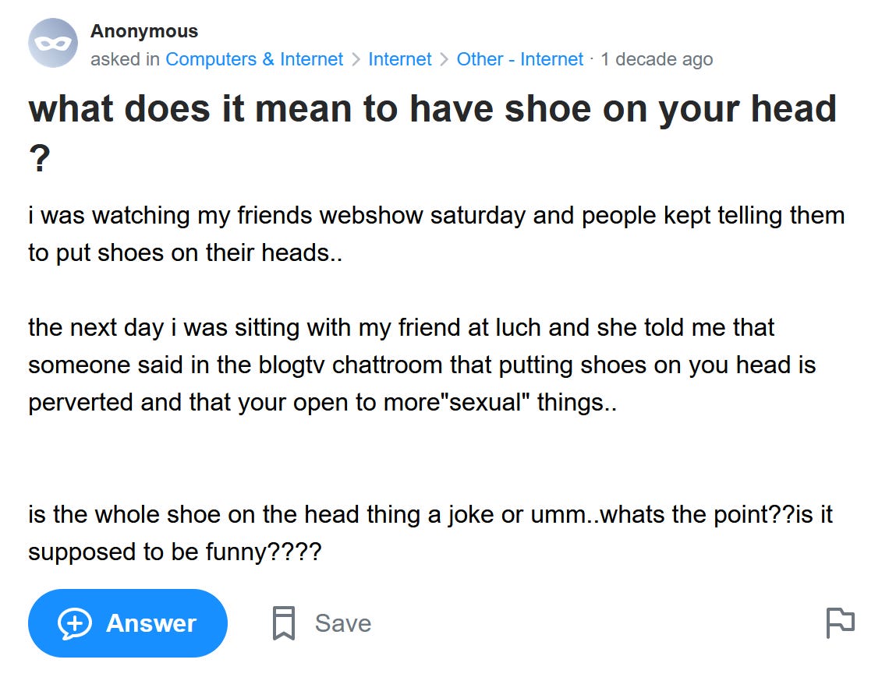The height and width of the screenshot is (677, 889).
Task: Click the Save bookmark icon
Action: 284,623
